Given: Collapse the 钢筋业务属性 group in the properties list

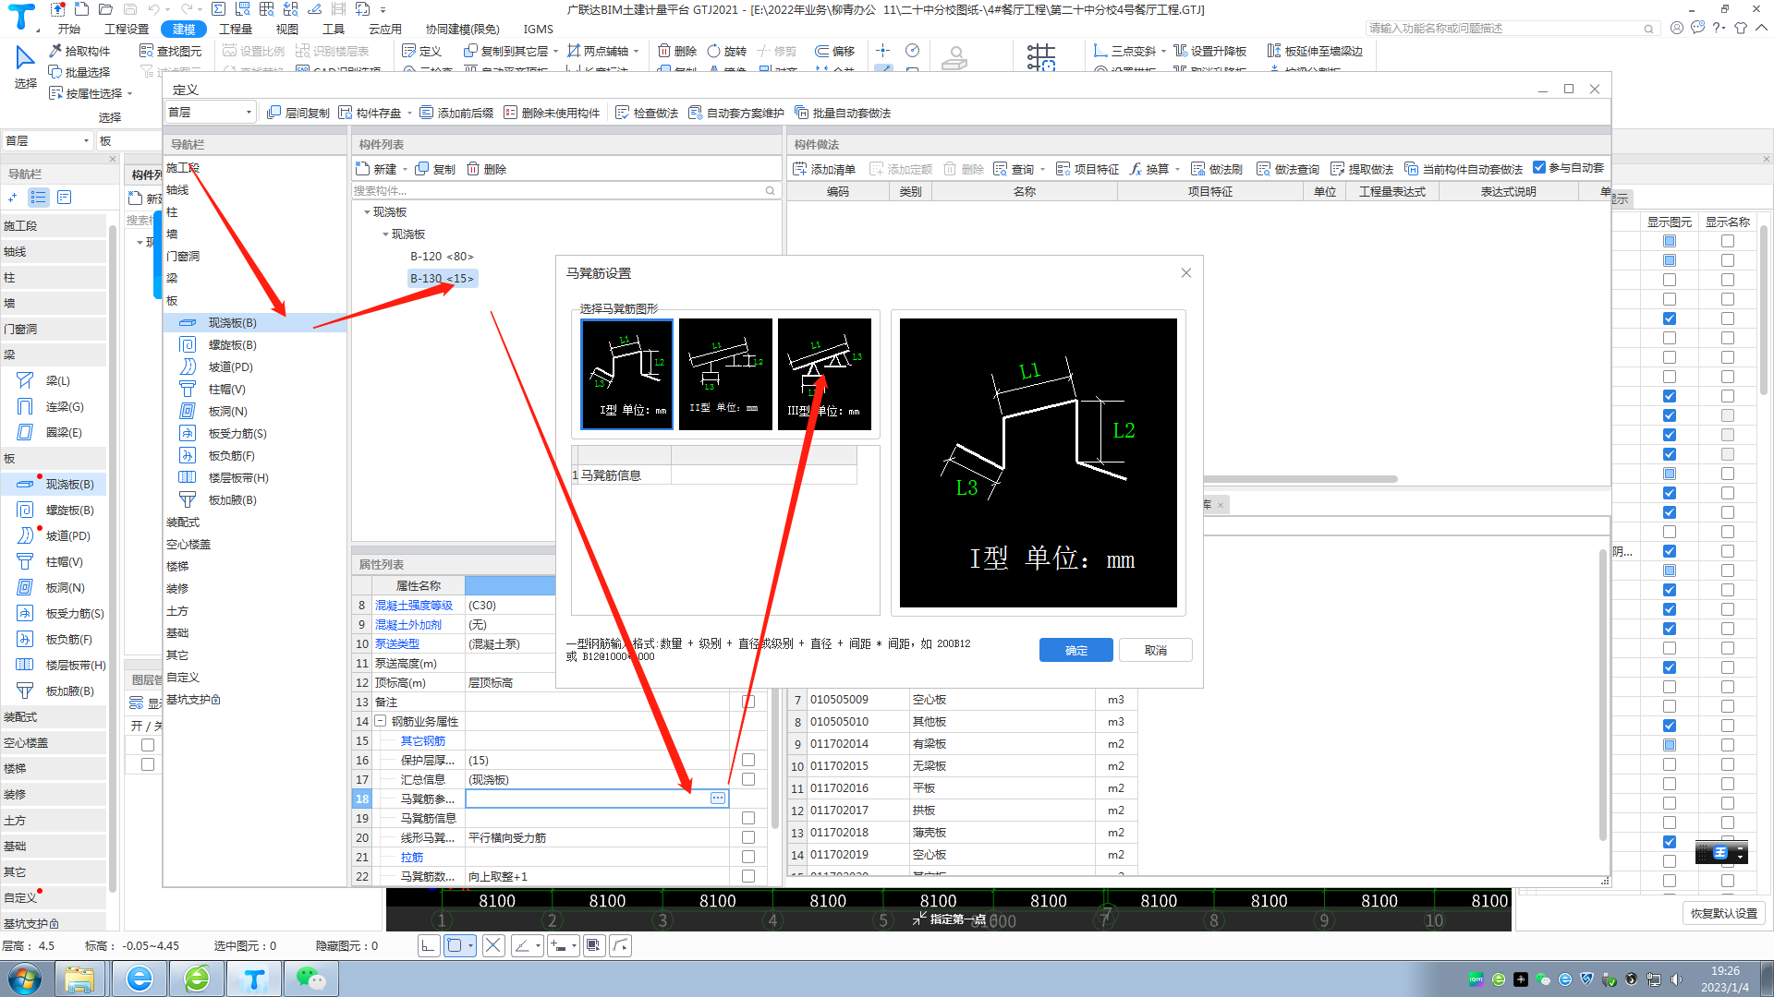Looking at the screenshot, I should click(380, 721).
